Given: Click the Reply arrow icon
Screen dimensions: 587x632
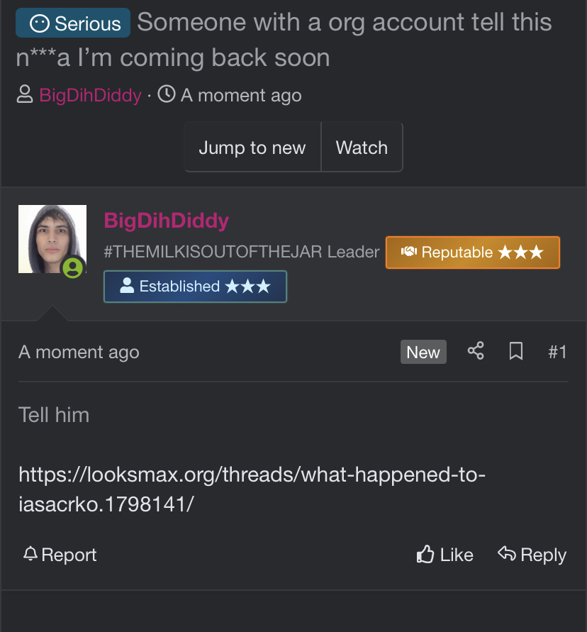Looking at the screenshot, I should click(x=506, y=553).
